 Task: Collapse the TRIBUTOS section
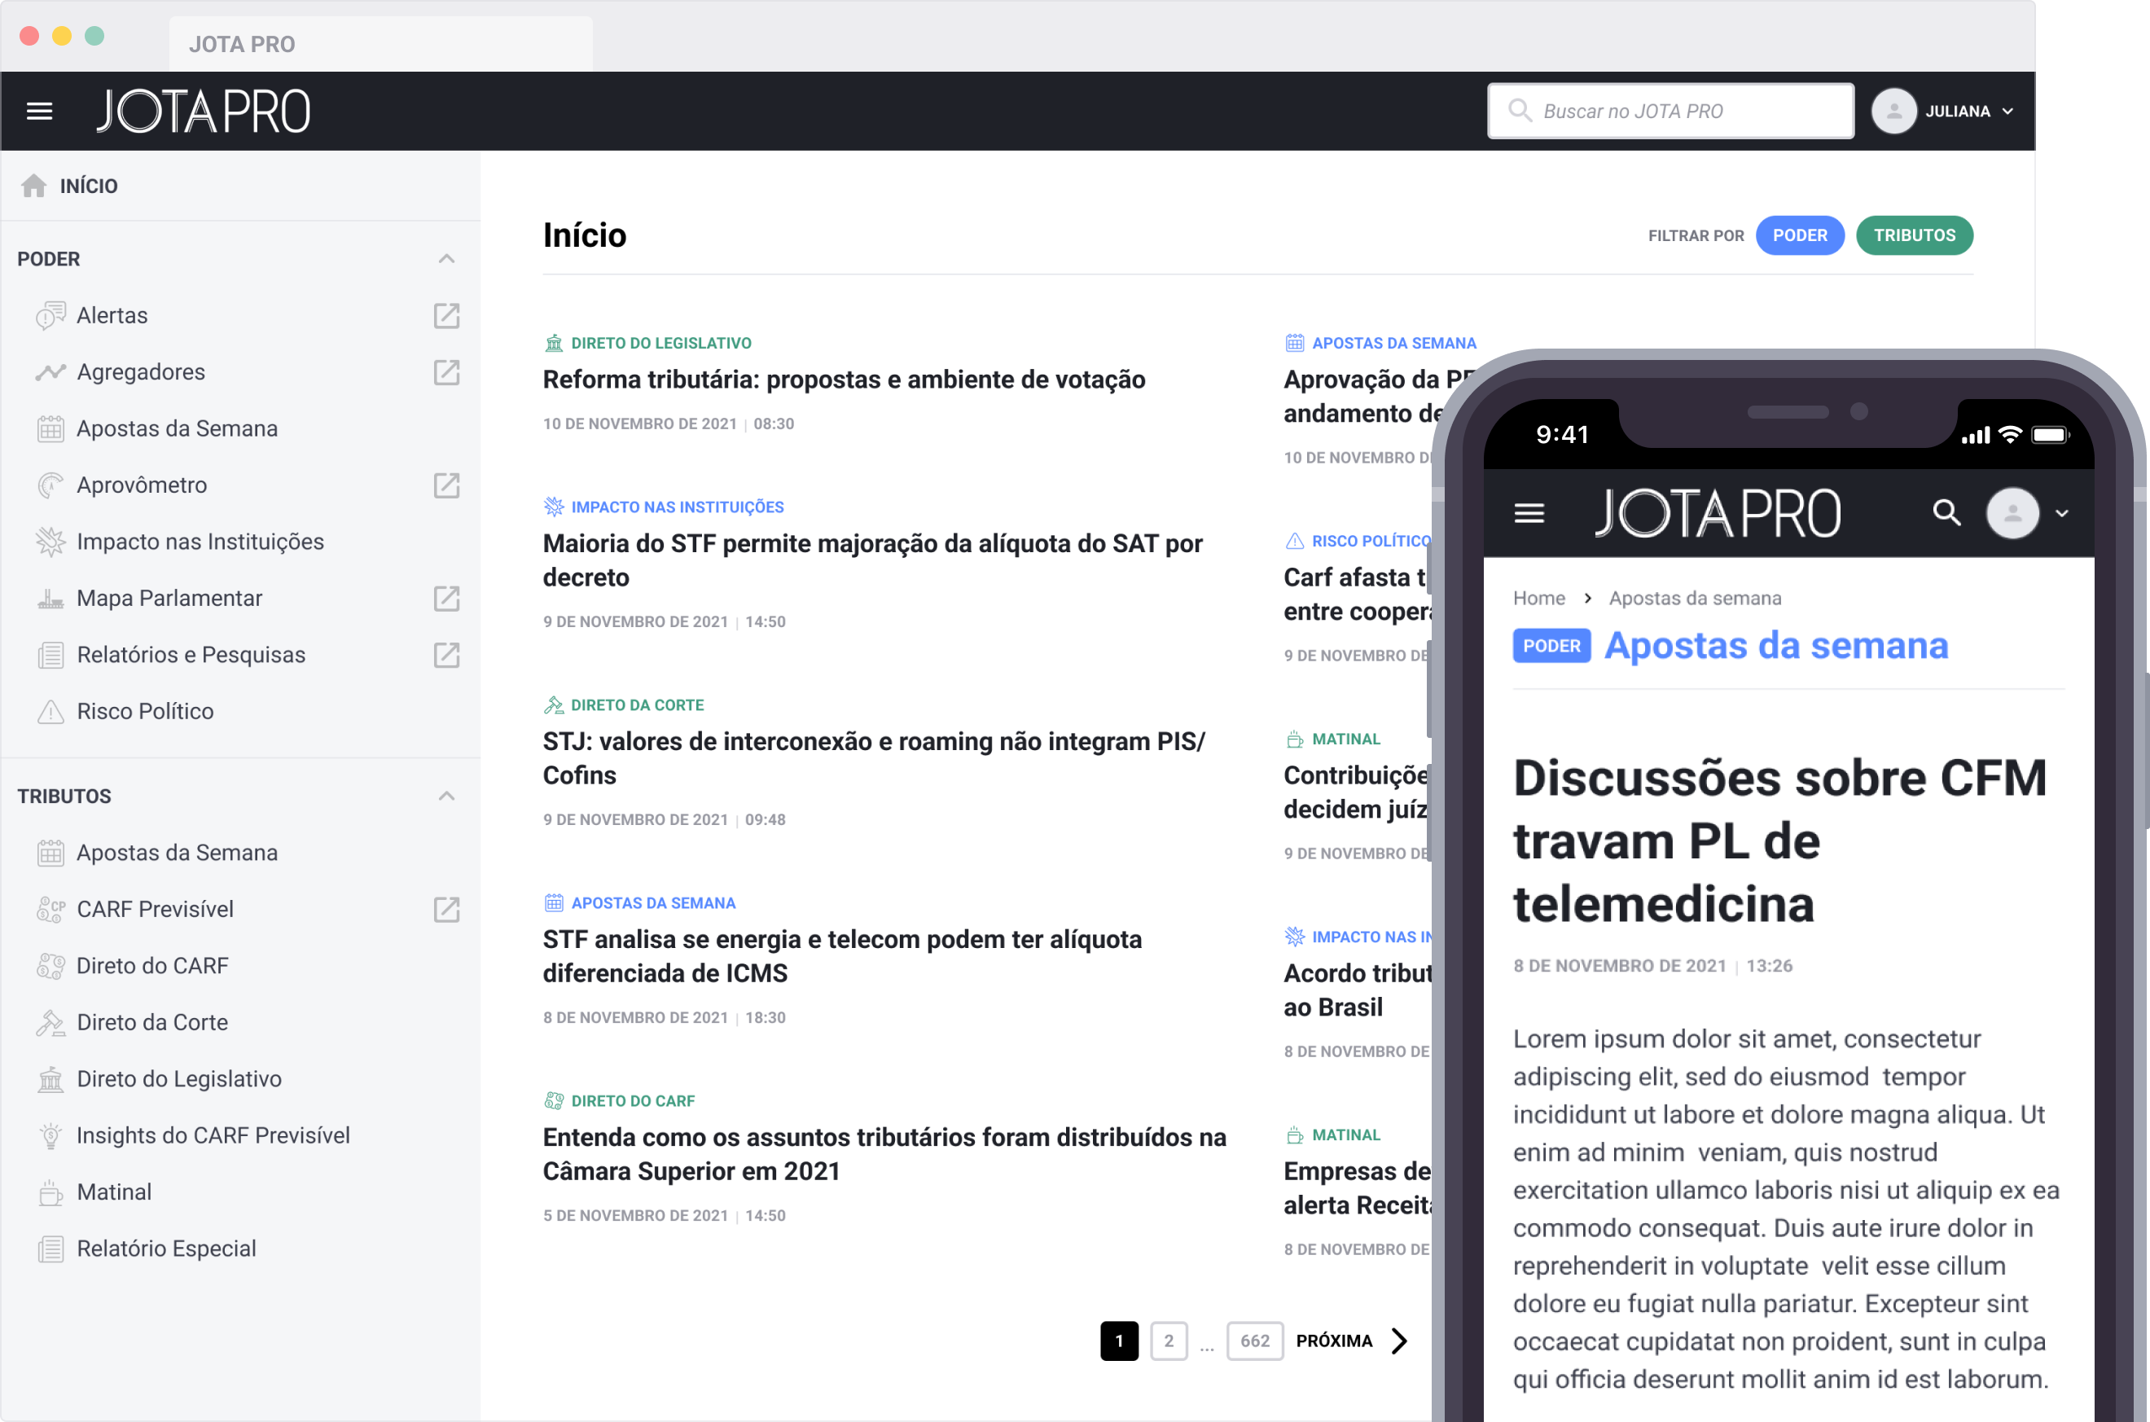(x=445, y=796)
